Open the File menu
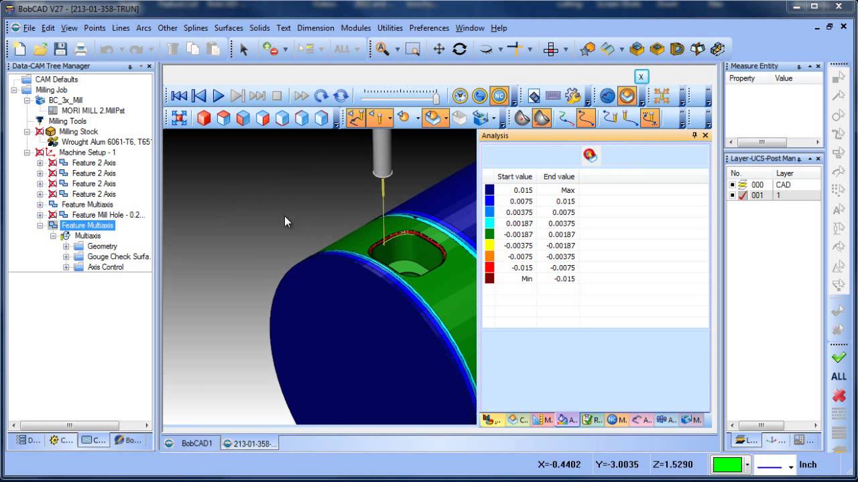This screenshot has width=858, height=482. click(x=29, y=28)
